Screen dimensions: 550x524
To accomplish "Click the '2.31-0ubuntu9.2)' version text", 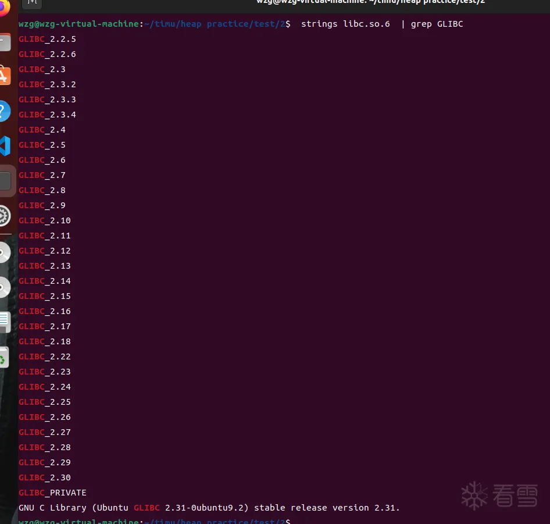I will click(207, 508).
